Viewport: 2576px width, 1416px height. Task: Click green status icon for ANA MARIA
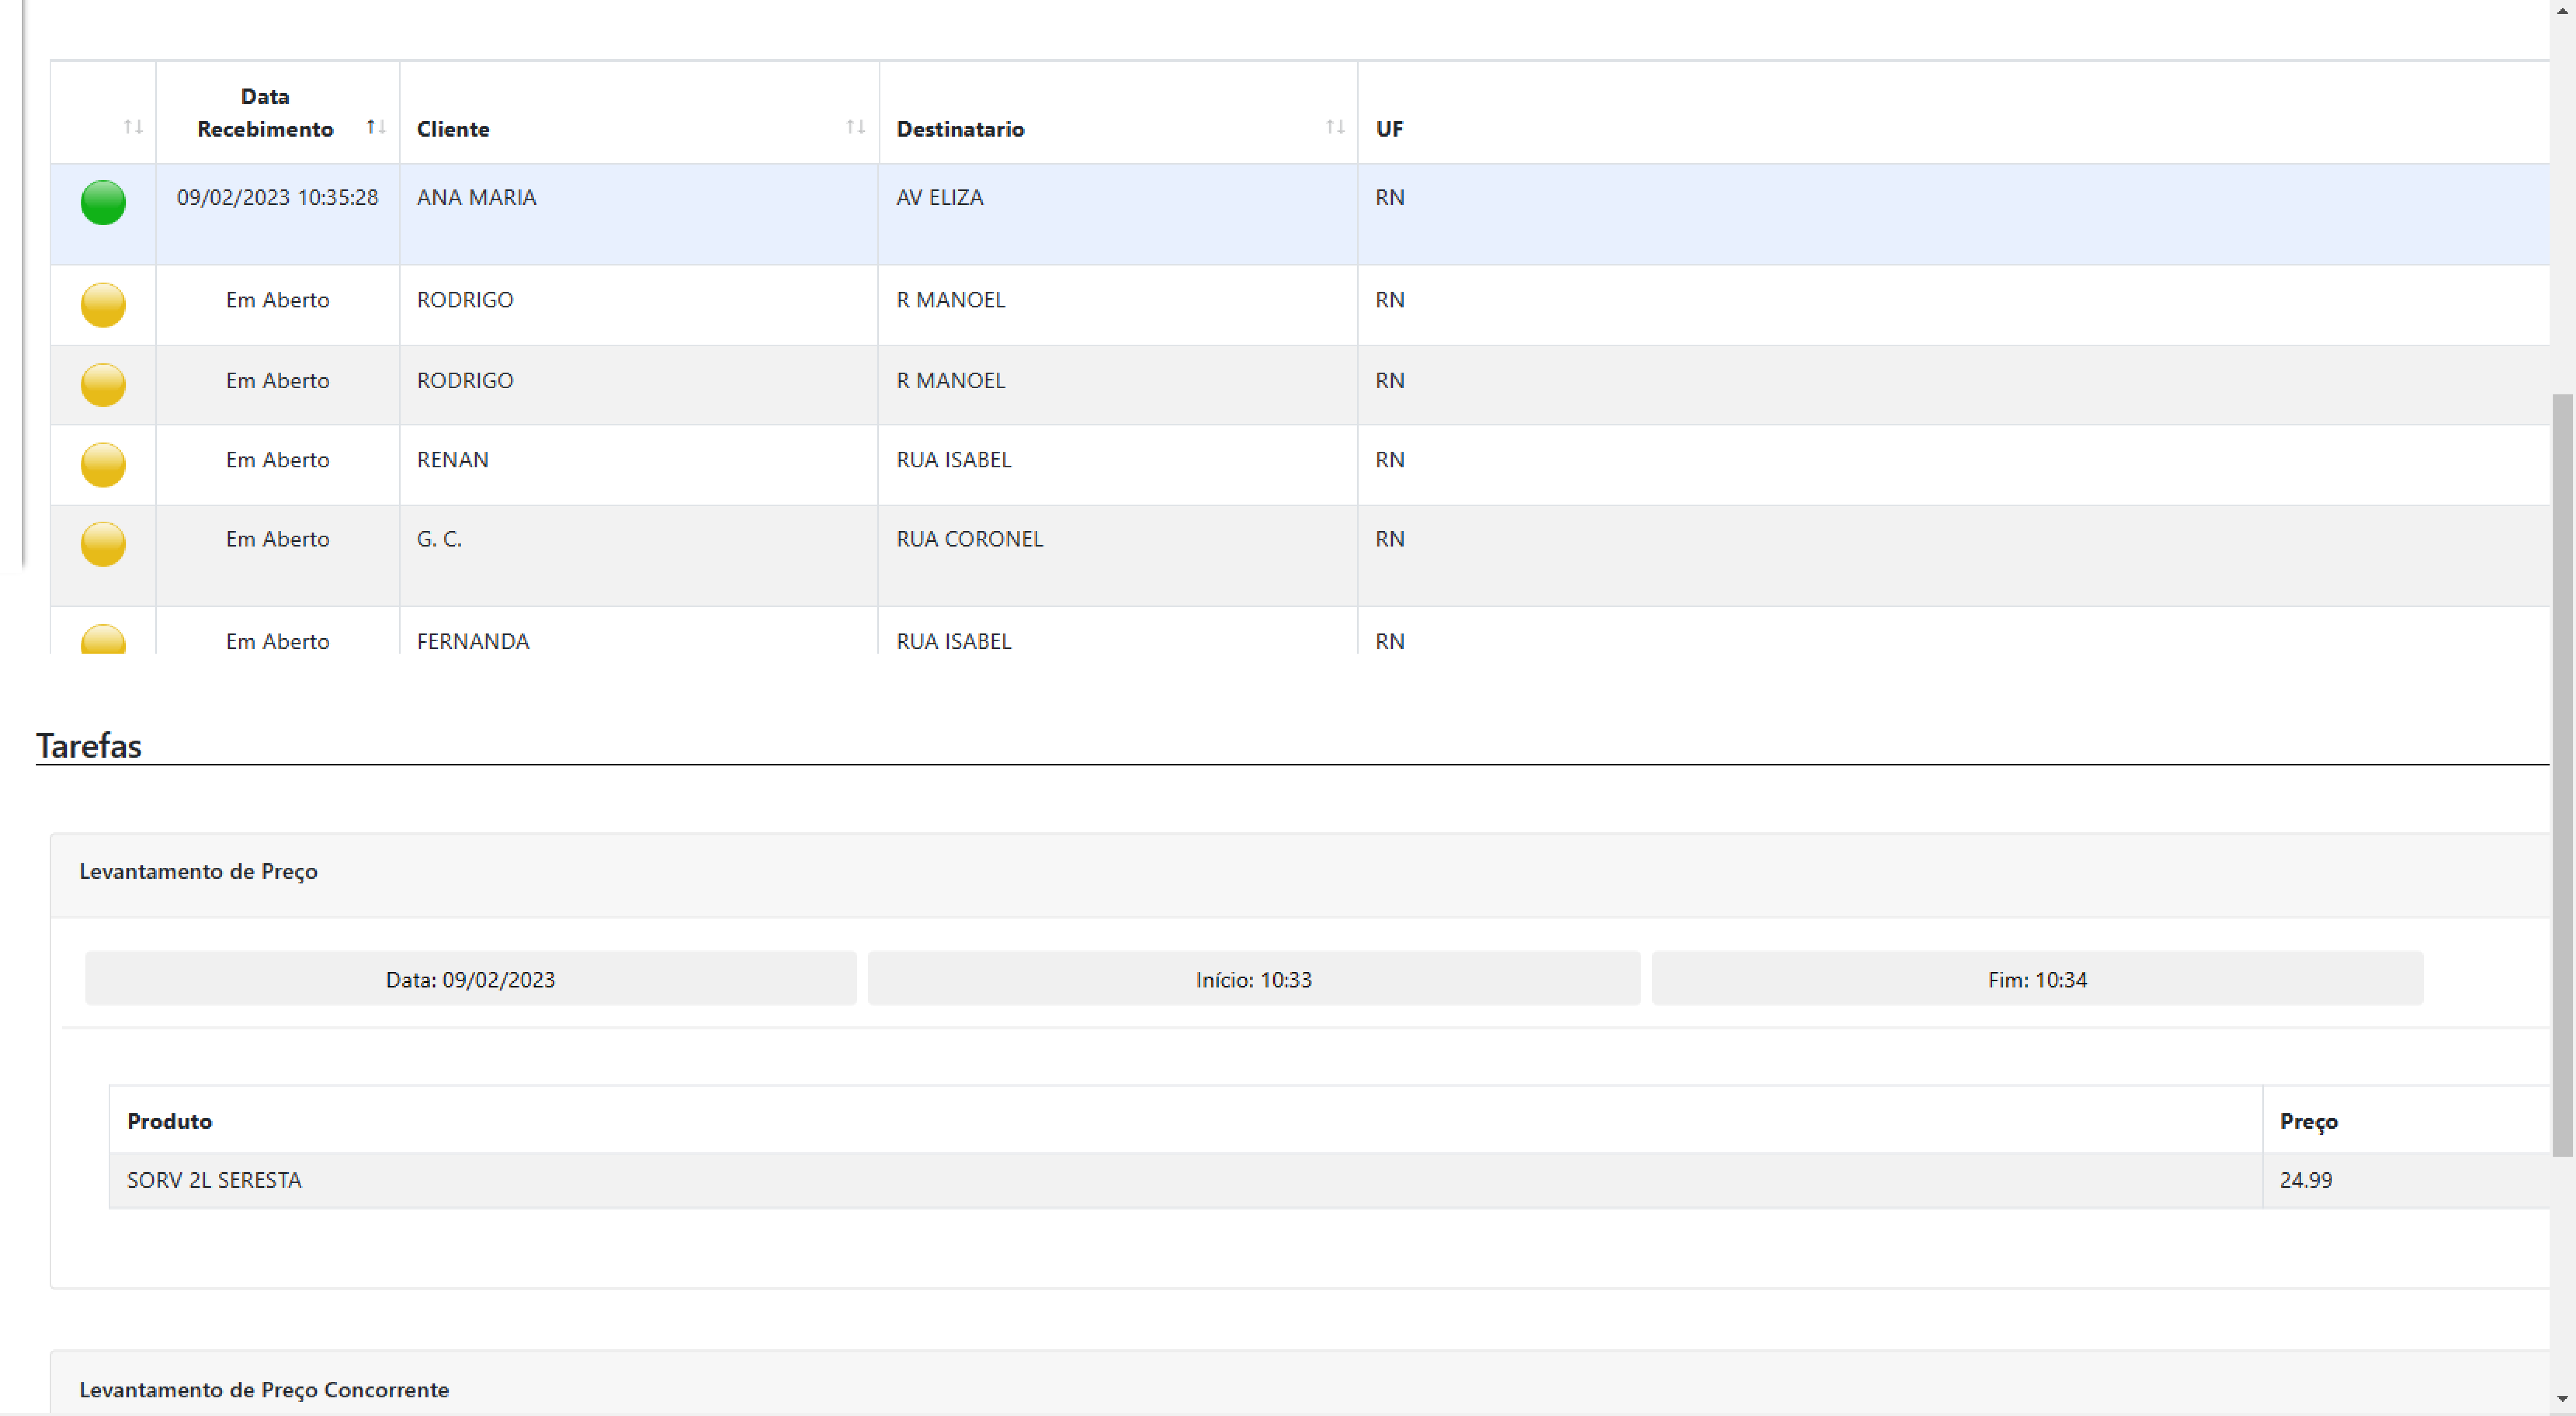coord(103,202)
